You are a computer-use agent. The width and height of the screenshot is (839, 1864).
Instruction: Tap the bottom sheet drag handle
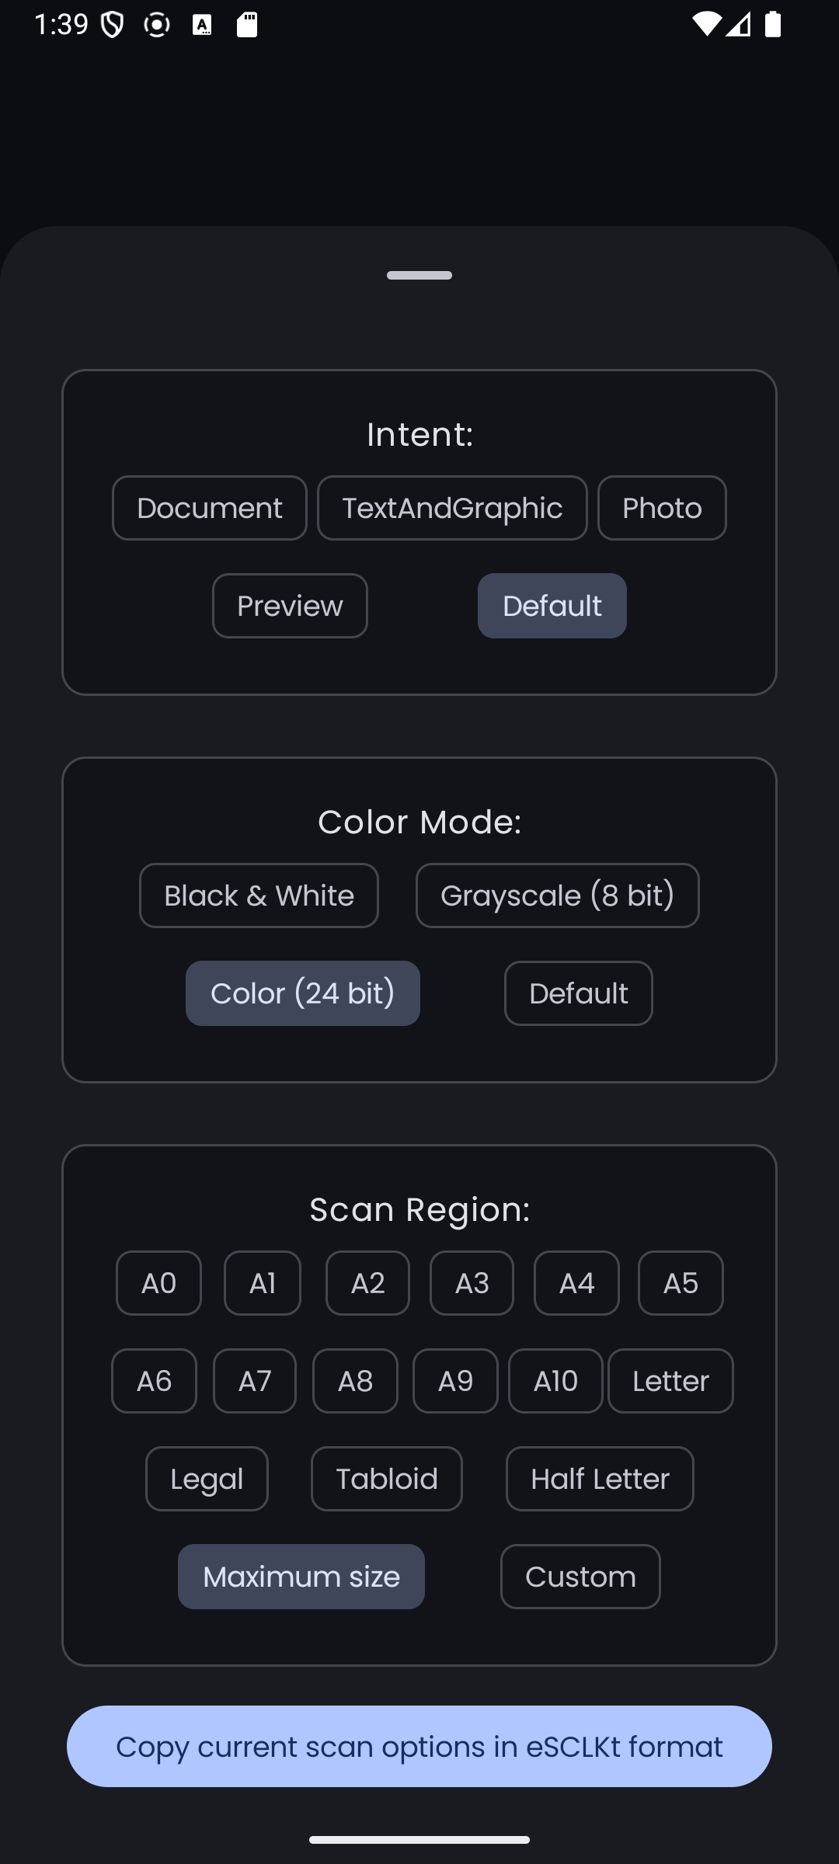(419, 275)
